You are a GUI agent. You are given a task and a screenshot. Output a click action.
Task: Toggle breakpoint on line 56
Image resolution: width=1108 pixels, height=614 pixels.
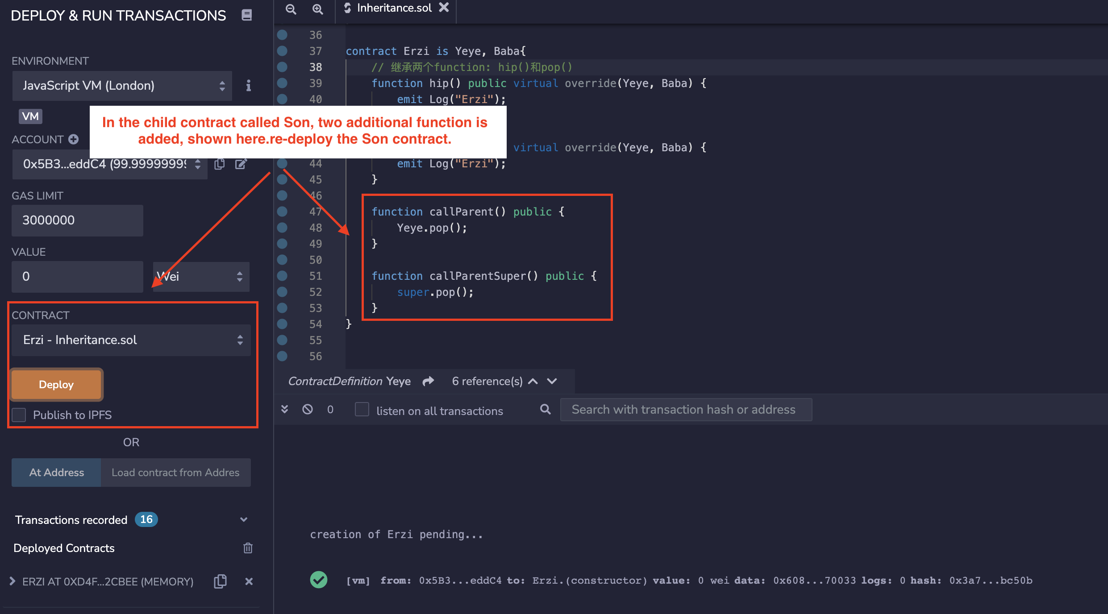[x=282, y=356]
